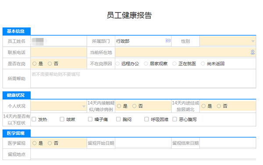This screenshot has width=263, height=165.
Task: Open the 性别 dropdown
Action: click(227, 41)
